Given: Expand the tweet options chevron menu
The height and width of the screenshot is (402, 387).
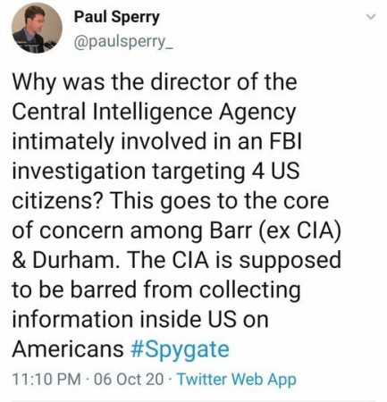Looking at the screenshot, I should [371, 17].
